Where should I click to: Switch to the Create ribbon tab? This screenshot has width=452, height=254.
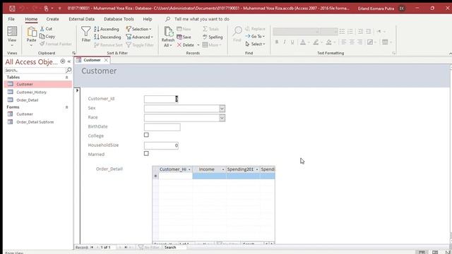[52, 19]
